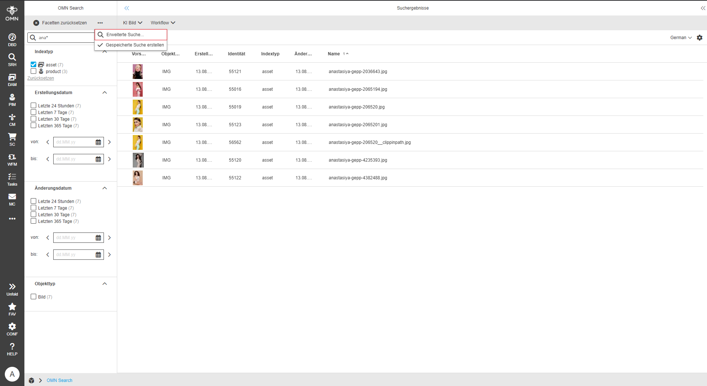This screenshot has height=386, width=707.
Task: Open the SRH search module
Action: [12, 59]
